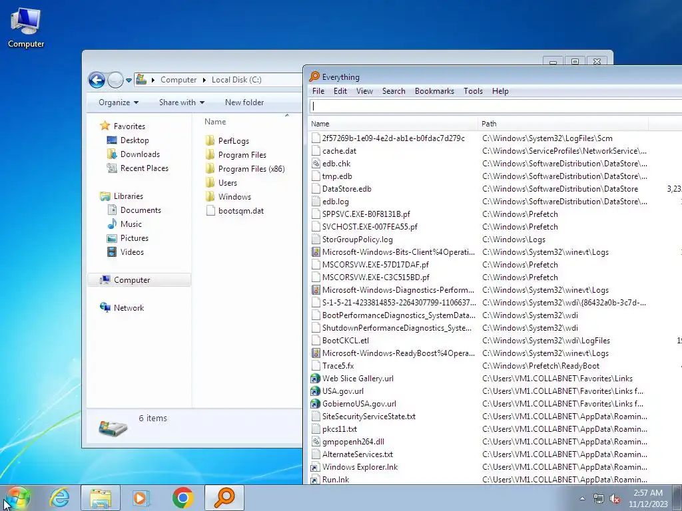Image resolution: width=682 pixels, height=511 pixels.
Task: Expand arrow between Computer and Local Disk
Action: [204, 81]
